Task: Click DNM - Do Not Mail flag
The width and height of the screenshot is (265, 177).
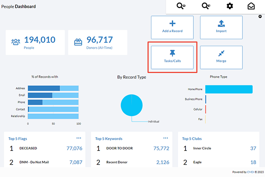Action: coord(34,162)
